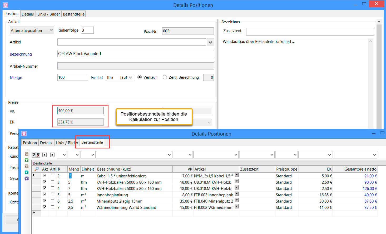This screenshot has width=386, height=234.
Task: Select the Zeitl. Berechnung radio button
Action: tap(165, 77)
